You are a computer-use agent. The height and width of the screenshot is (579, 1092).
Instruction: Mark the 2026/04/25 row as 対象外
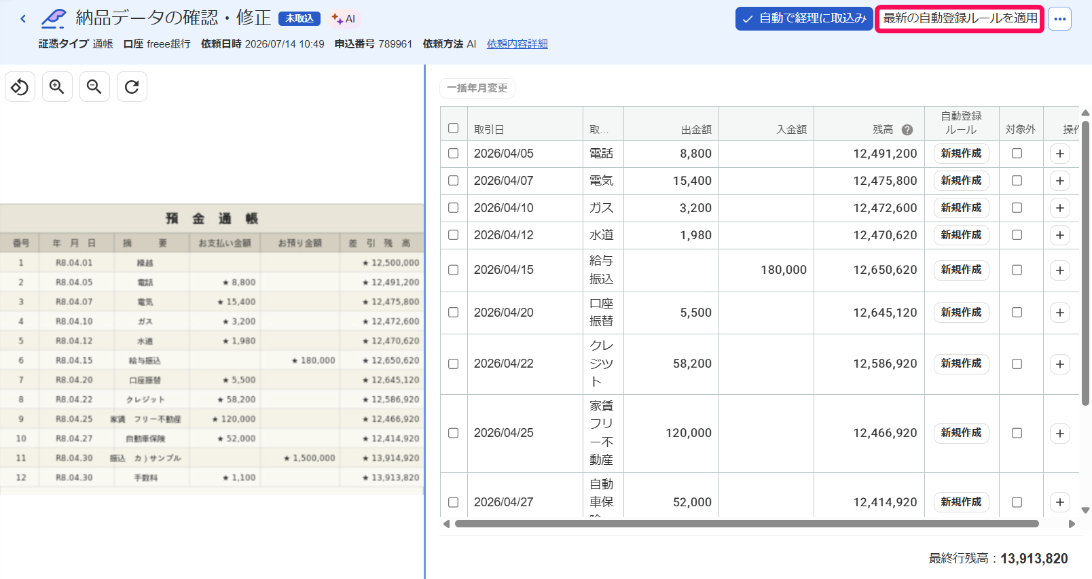(x=1017, y=433)
